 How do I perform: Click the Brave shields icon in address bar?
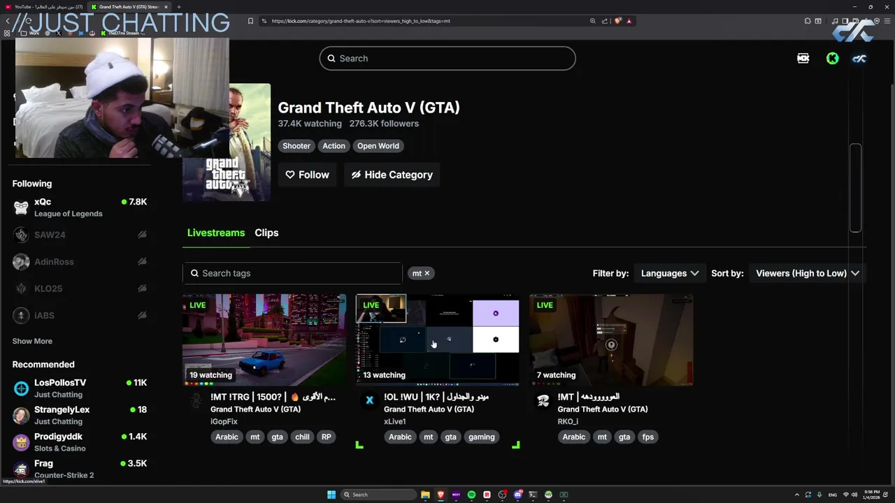pos(618,21)
